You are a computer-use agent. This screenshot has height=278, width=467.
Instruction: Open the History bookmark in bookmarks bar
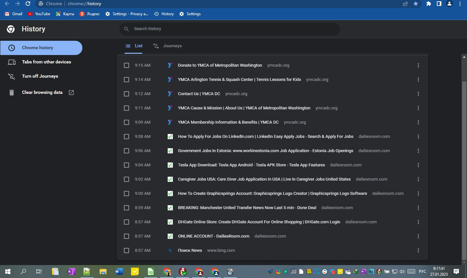pos(164,14)
